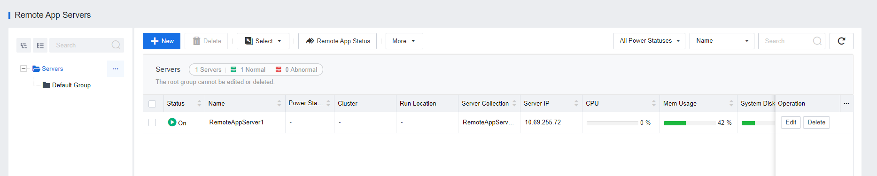877x176 pixels.
Task: Open the Servers group more-options ellipsis
Action: 116,69
